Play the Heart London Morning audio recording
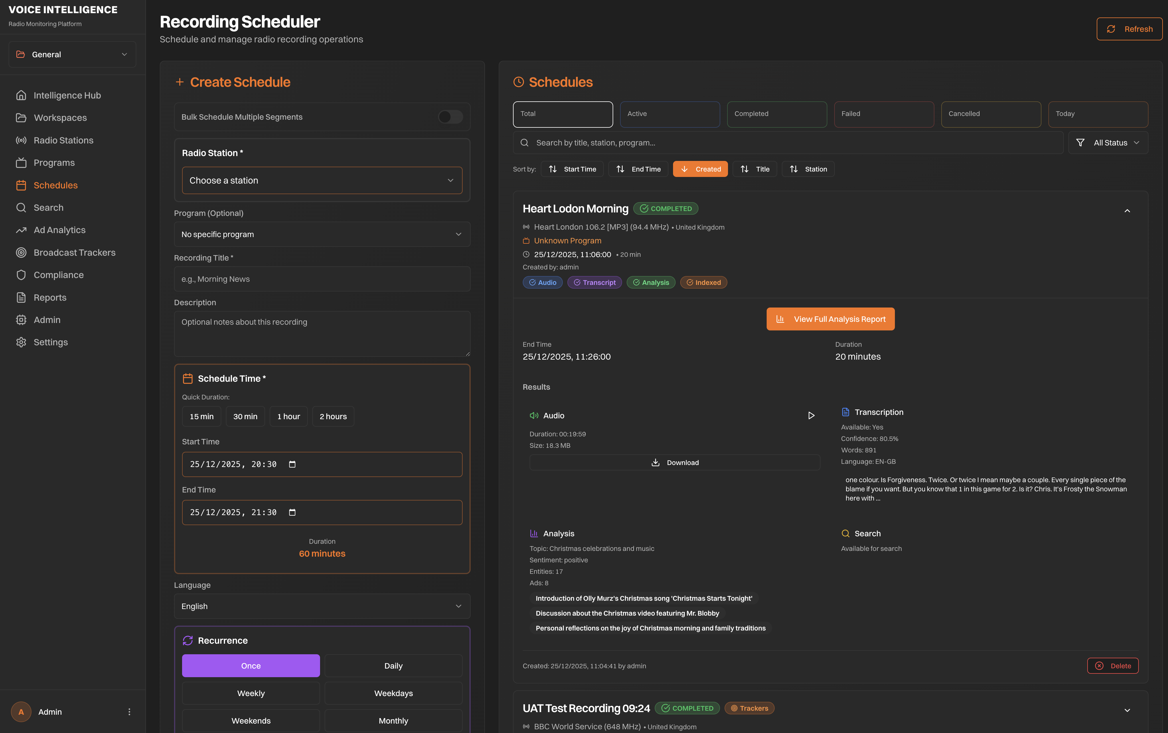The width and height of the screenshot is (1168, 733). click(x=811, y=415)
